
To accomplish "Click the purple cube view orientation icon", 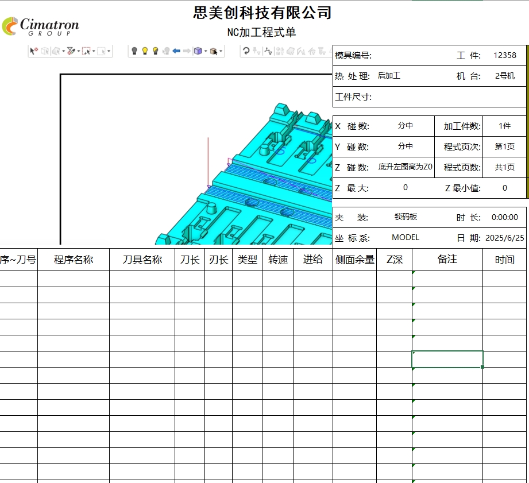I will pos(198,51).
